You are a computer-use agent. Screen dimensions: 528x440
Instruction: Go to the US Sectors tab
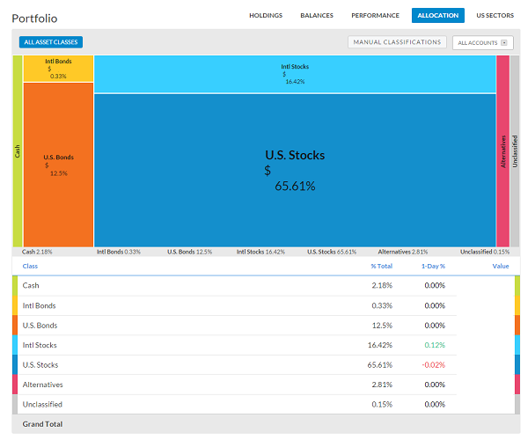click(x=494, y=15)
